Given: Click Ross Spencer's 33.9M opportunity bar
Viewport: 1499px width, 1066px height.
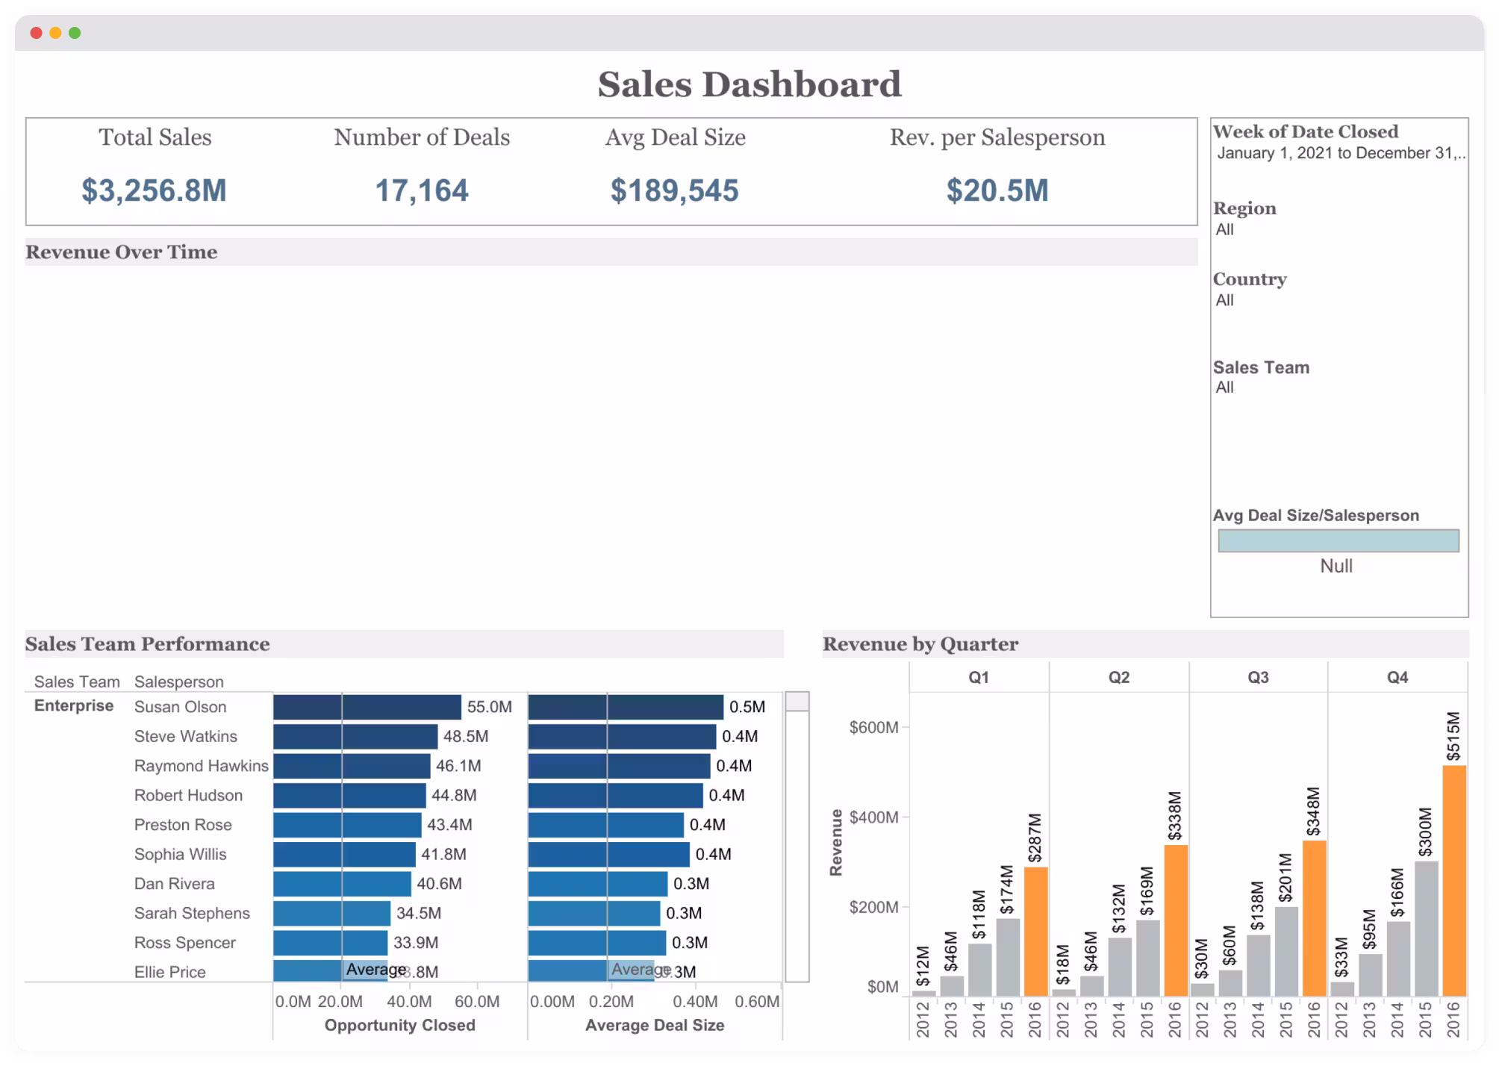Looking at the screenshot, I should 330,943.
